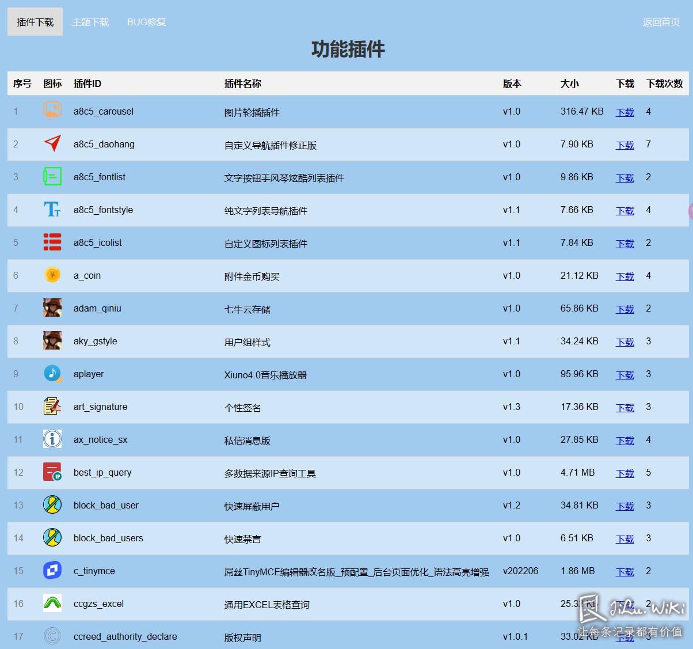Go back via 返回首页 link

(x=661, y=22)
